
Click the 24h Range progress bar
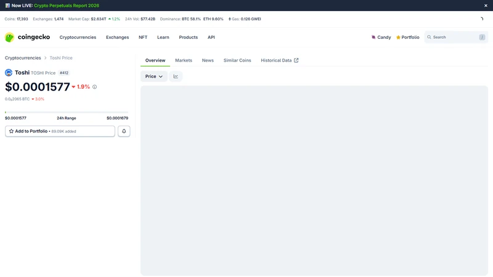[x=67, y=112]
